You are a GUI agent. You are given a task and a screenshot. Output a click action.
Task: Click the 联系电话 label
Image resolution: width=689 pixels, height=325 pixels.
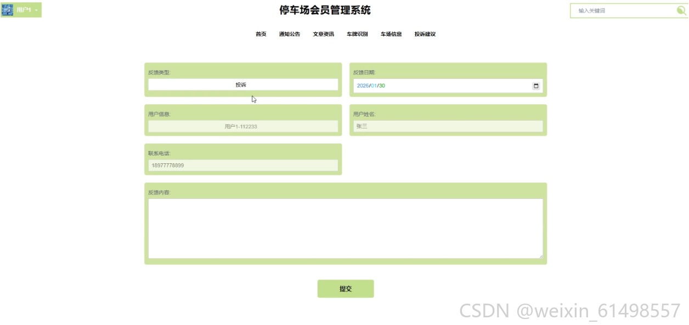pyautogui.click(x=159, y=153)
